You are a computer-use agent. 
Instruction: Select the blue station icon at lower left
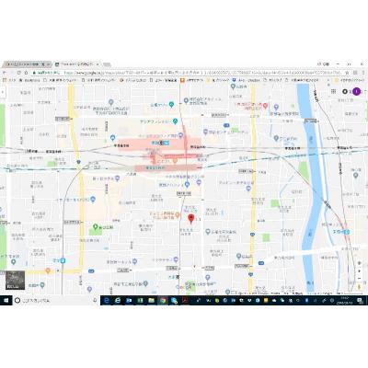coord(63,261)
